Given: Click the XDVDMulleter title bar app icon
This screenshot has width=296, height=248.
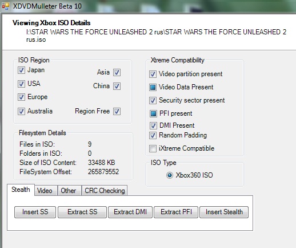Looking at the screenshot, I should [x=6, y=6].
